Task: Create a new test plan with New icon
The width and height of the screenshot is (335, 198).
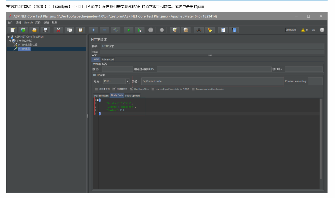Action: [12, 30]
